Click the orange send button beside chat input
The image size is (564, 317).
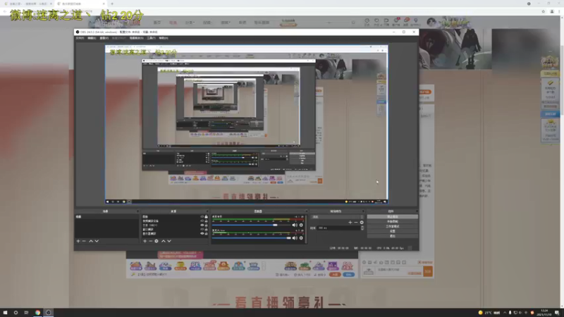(x=428, y=271)
